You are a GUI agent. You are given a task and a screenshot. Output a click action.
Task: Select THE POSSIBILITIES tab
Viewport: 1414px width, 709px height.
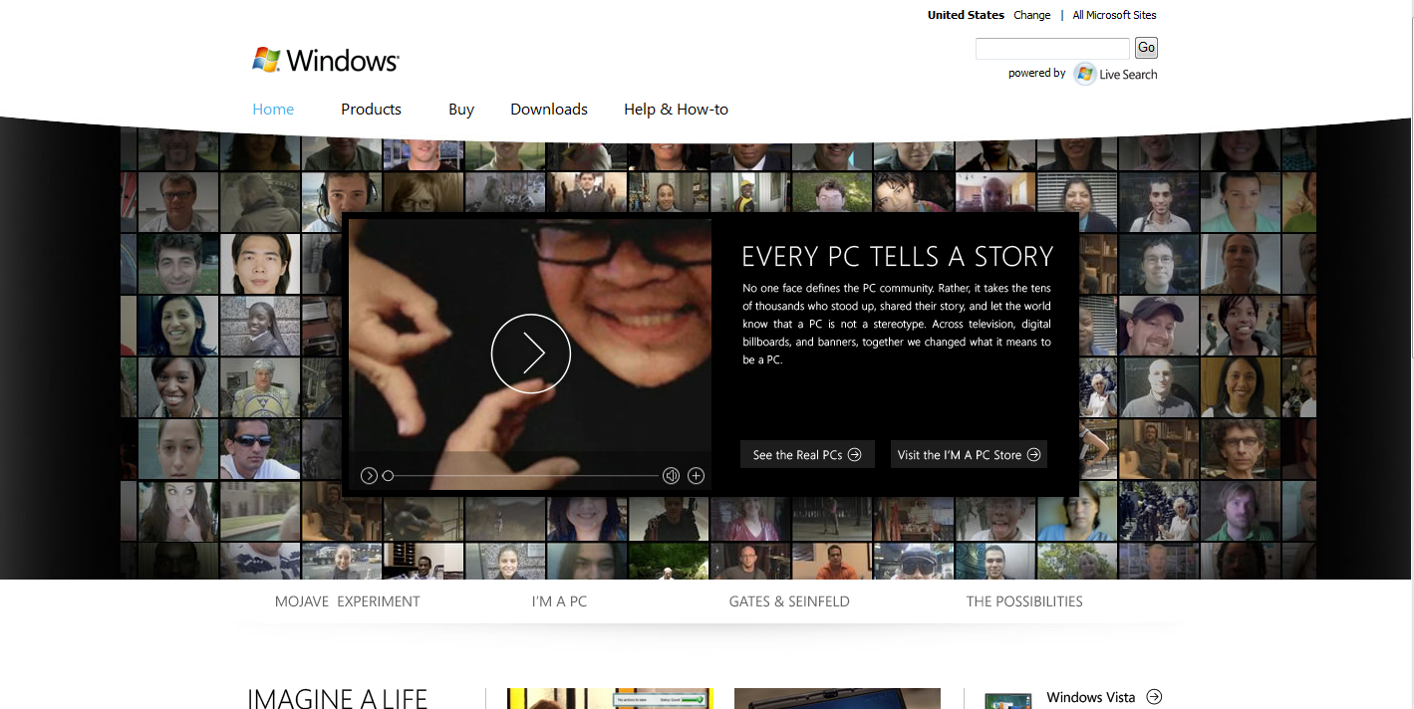tap(1024, 601)
